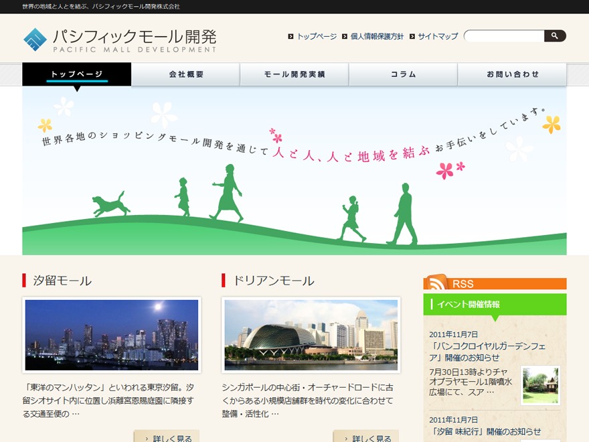Select the トップページ navigation tab
589x442 pixels.
(76, 74)
